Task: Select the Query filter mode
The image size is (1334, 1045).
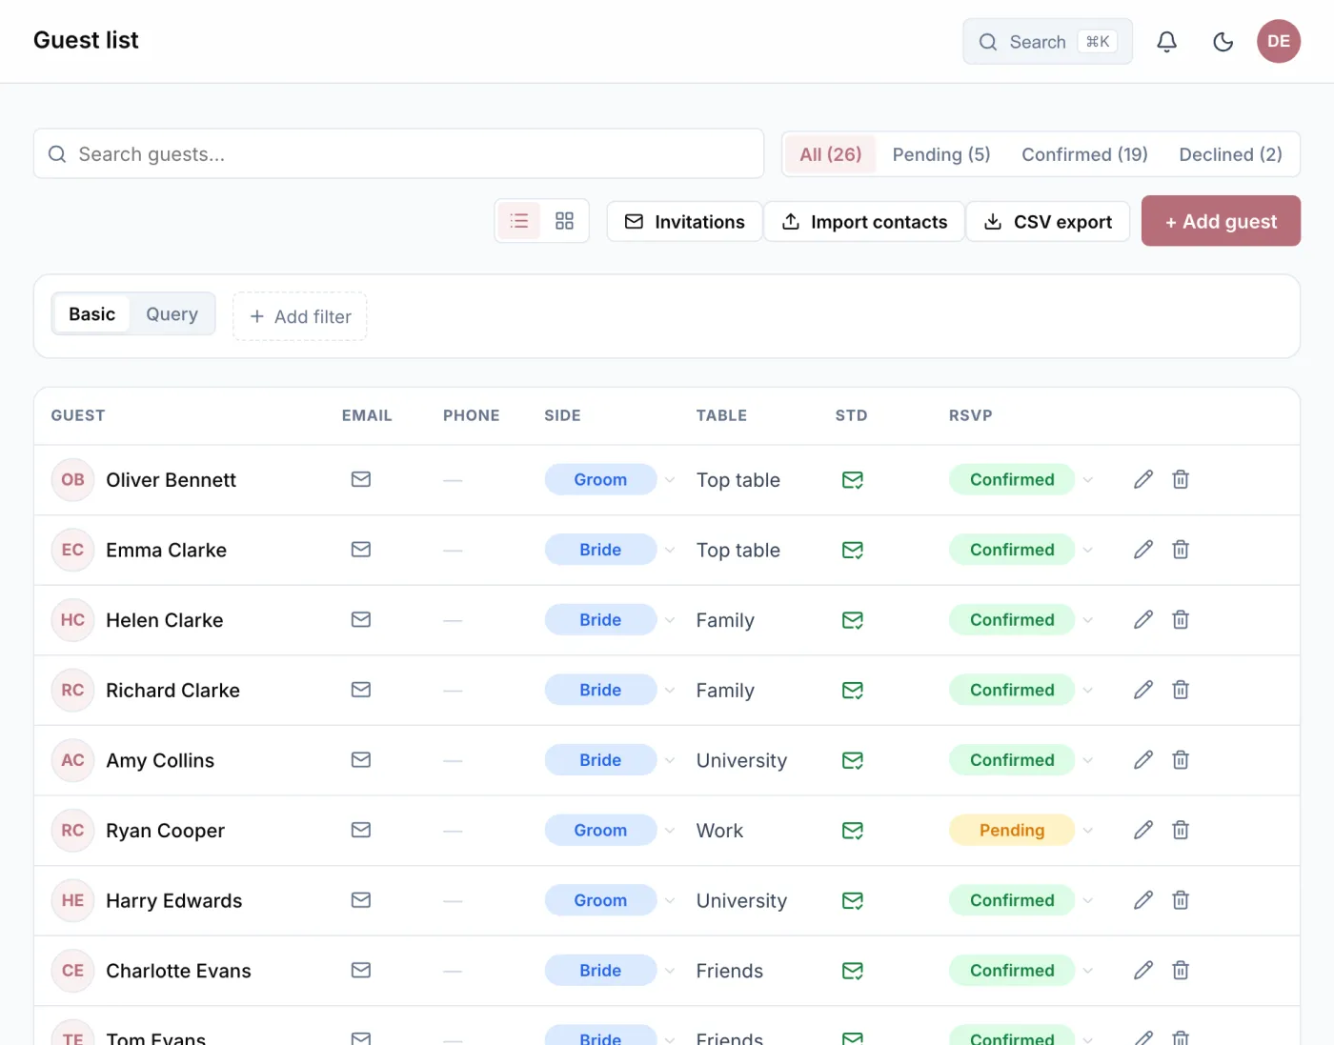Action: click(172, 314)
